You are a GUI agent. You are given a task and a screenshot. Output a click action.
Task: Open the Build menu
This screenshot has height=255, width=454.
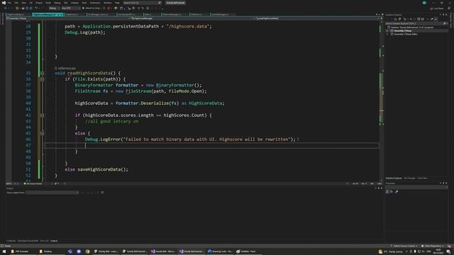coord(48,3)
